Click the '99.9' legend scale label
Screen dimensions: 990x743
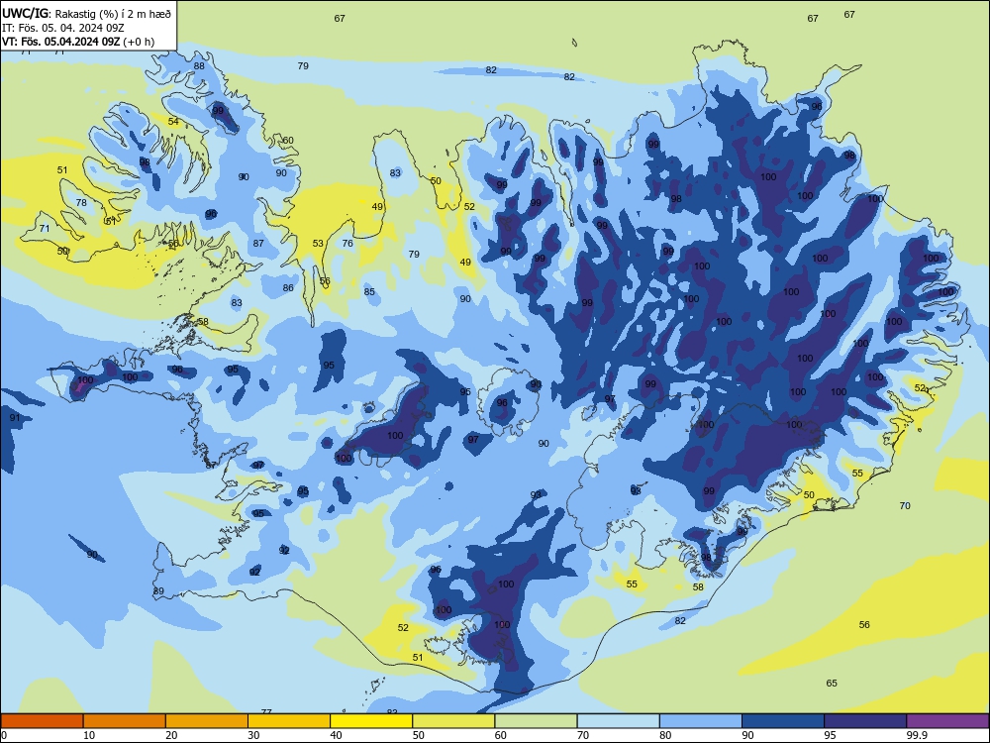point(917,735)
